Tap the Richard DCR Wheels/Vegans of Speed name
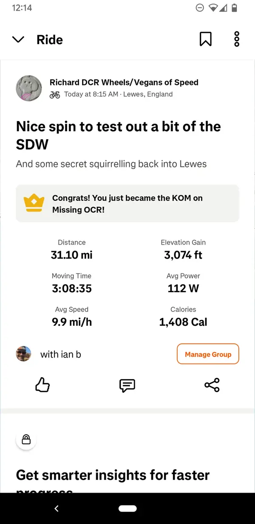This screenshot has width=255, height=524. pos(124,82)
